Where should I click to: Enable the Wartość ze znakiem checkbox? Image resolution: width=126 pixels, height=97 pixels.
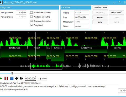click(x=31, y=13)
